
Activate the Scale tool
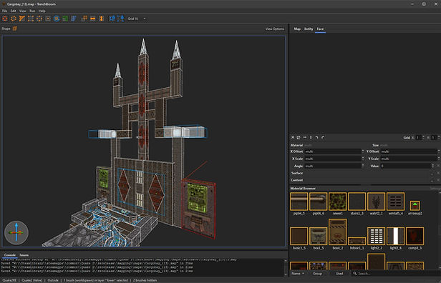65,19
